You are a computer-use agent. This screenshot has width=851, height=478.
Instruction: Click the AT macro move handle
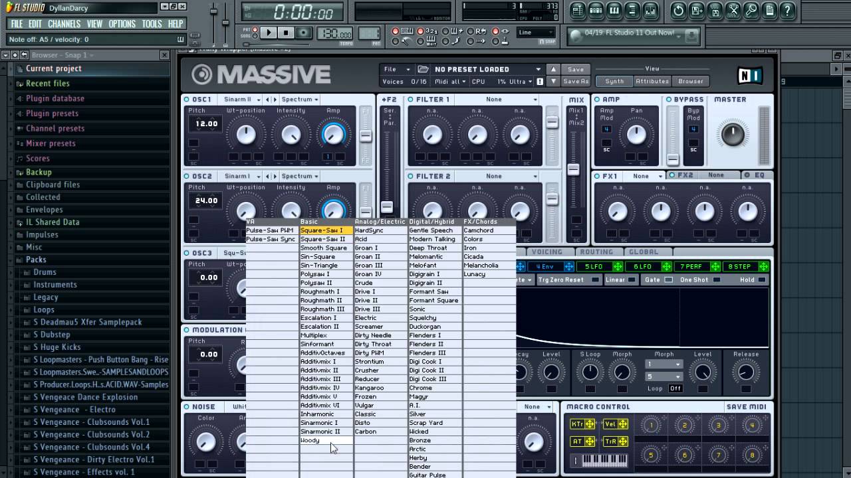pyautogui.click(x=590, y=441)
